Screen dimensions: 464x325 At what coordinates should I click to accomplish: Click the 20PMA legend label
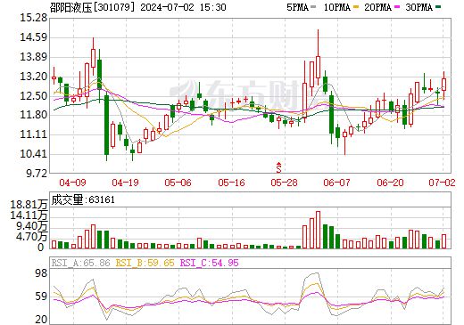click(x=377, y=7)
